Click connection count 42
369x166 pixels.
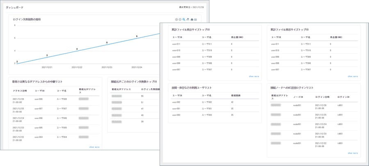tap(232, 102)
